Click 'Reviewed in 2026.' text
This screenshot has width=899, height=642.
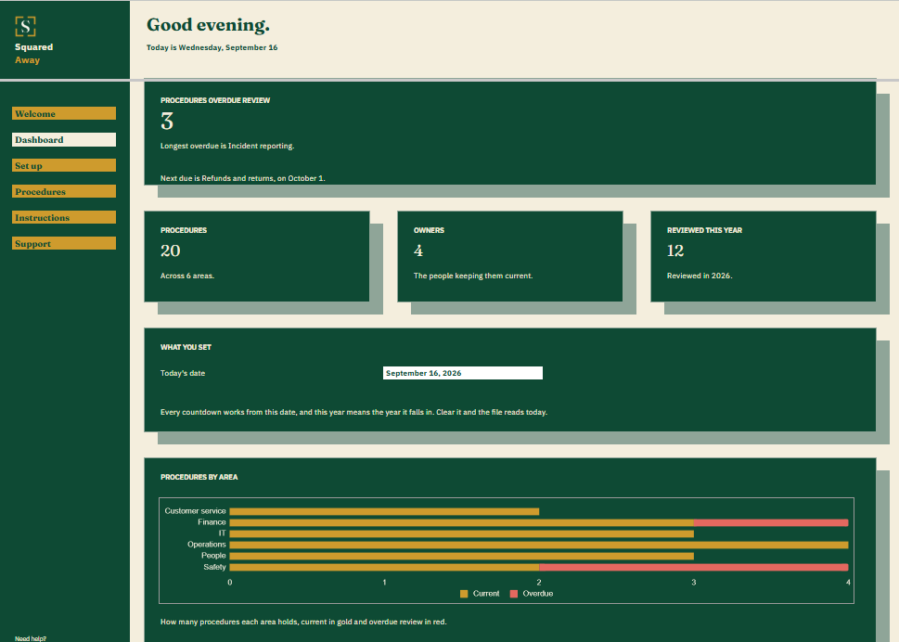coord(700,276)
